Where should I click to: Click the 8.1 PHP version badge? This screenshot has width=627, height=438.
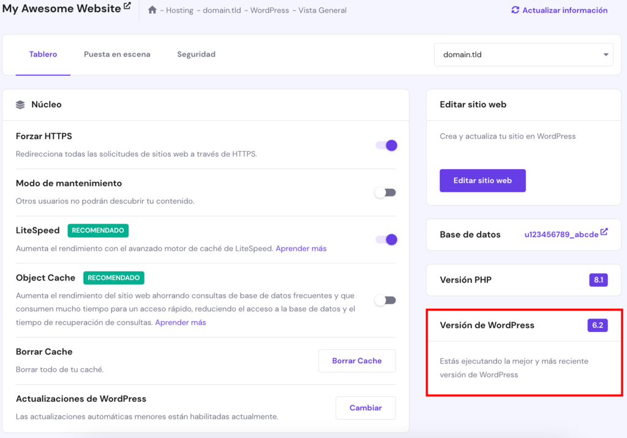(598, 279)
